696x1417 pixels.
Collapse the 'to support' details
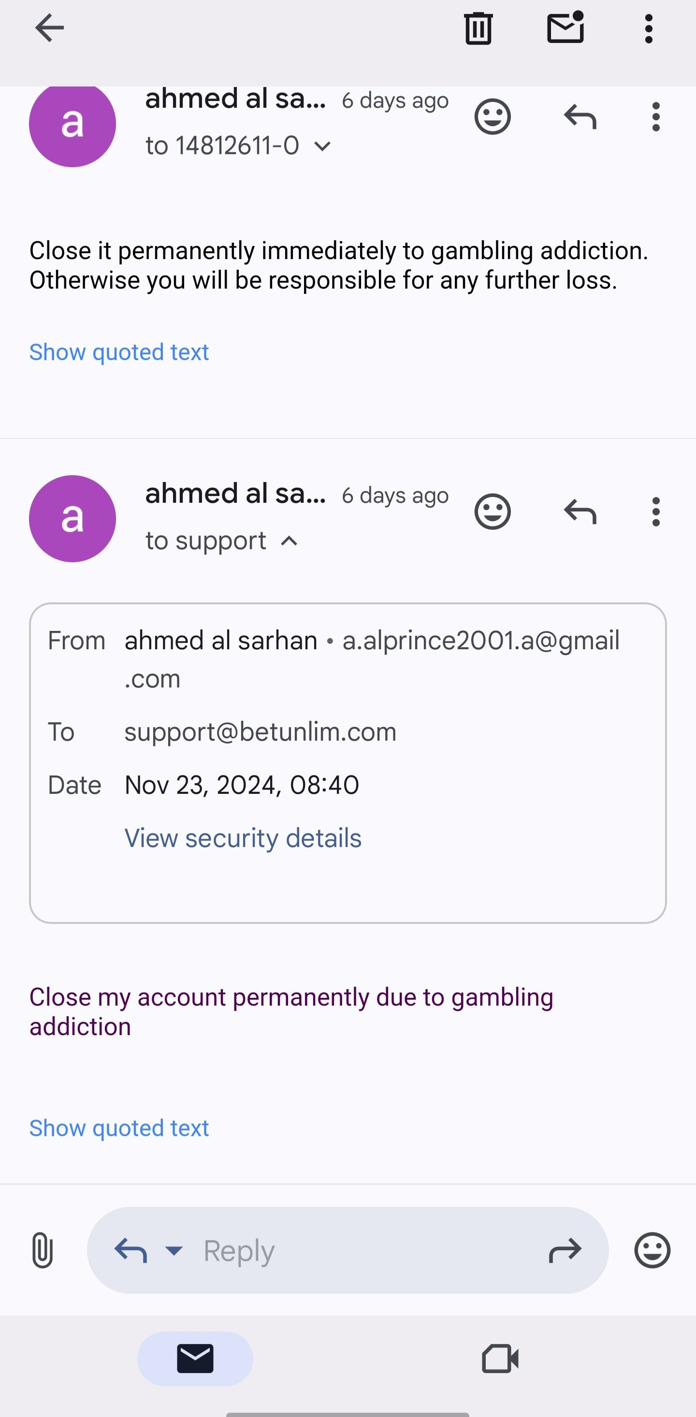click(x=289, y=541)
